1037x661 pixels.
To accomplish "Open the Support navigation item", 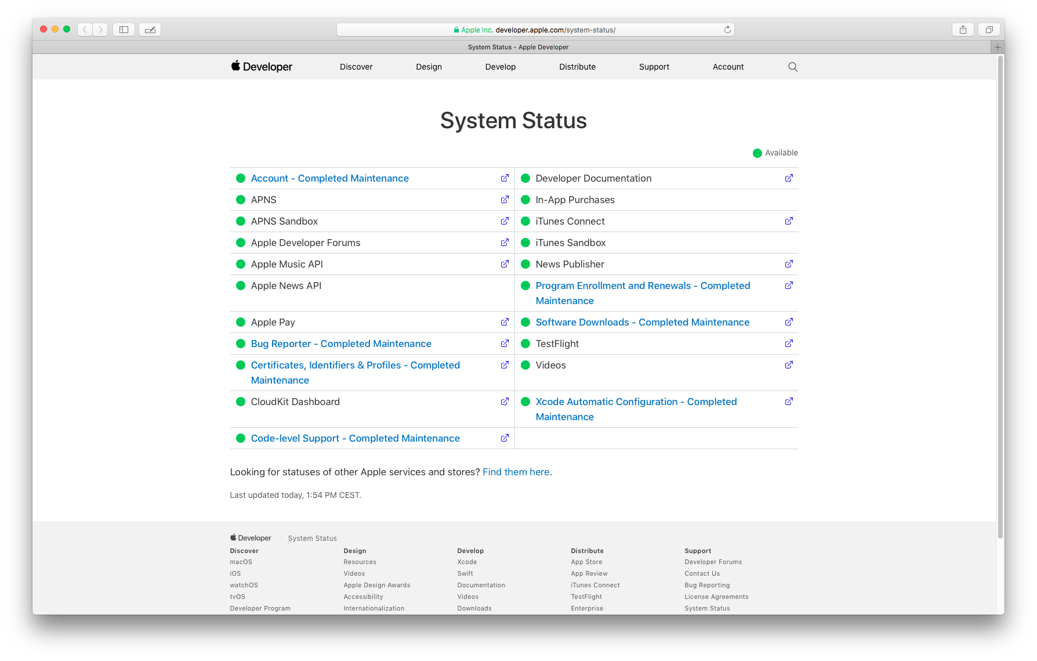I will pyautogui.click(x=654, y=67).
